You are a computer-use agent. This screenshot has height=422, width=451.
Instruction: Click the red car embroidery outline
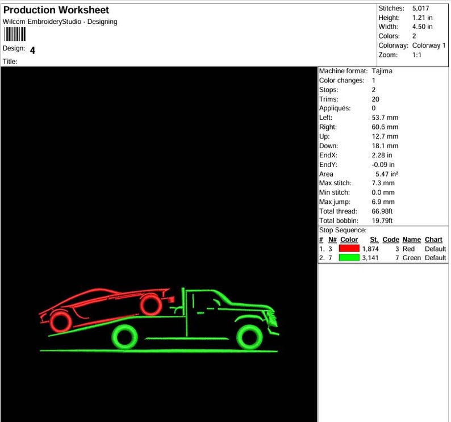pos(106,310)
